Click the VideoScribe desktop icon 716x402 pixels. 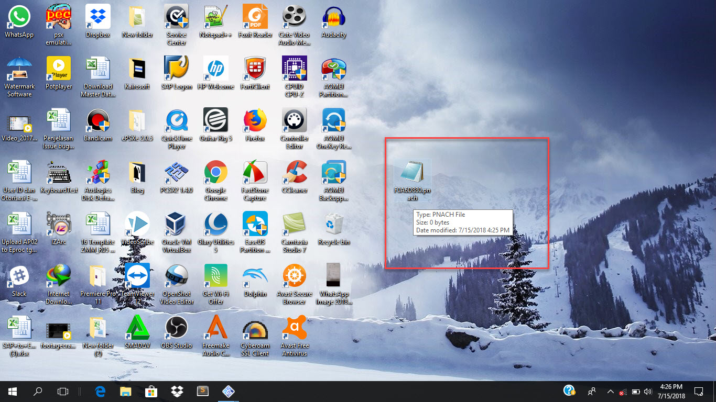tap(137, 224)
